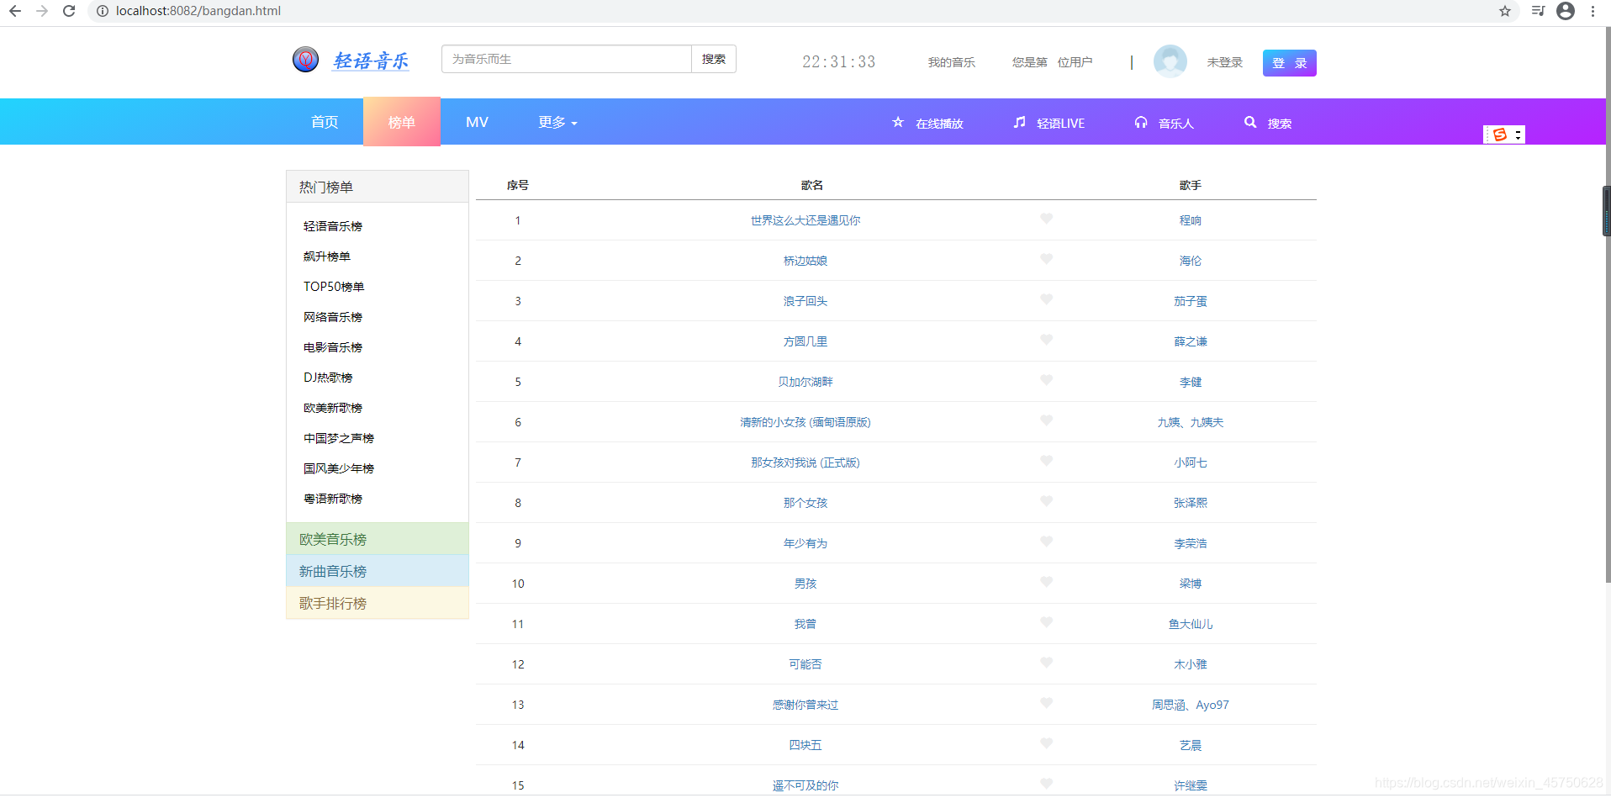Screen dimensions: 1611x798
Task: Click 搜索 text in navigation bar
Action: (1280, 124)
